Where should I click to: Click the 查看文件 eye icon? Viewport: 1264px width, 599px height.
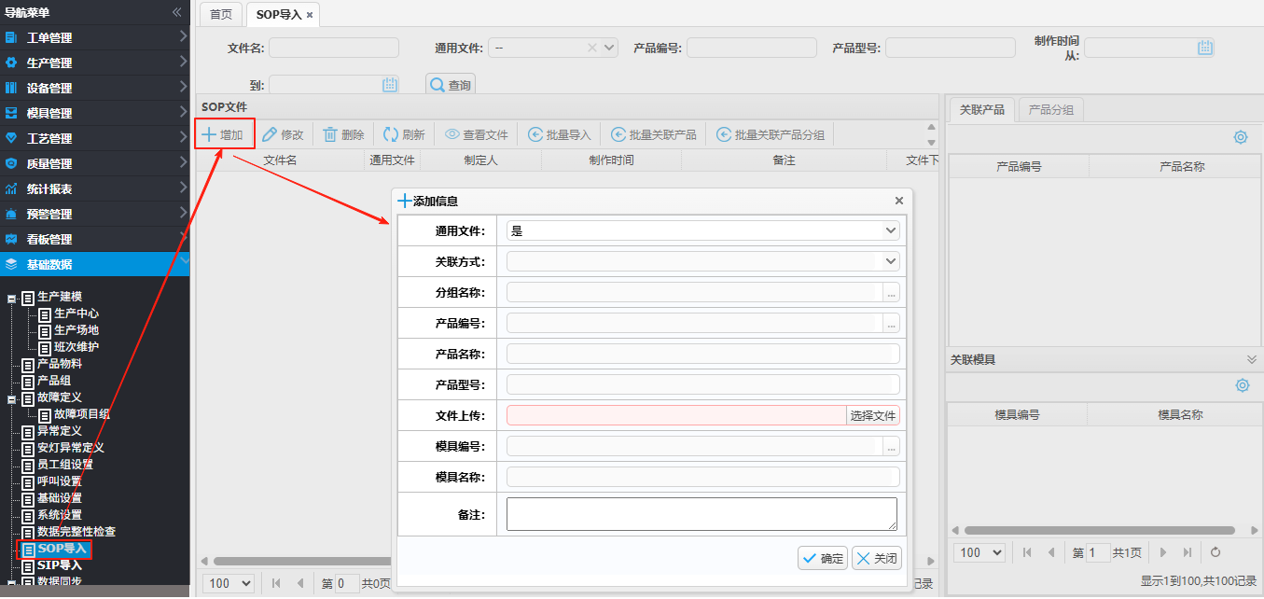click(452, 134)
